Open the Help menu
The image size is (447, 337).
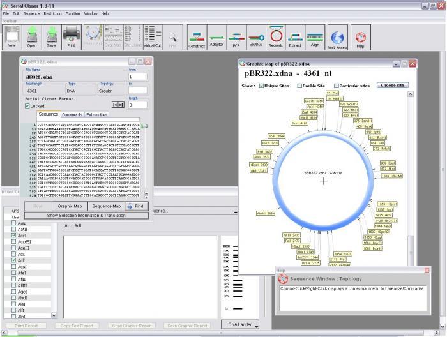coord(105,13)
